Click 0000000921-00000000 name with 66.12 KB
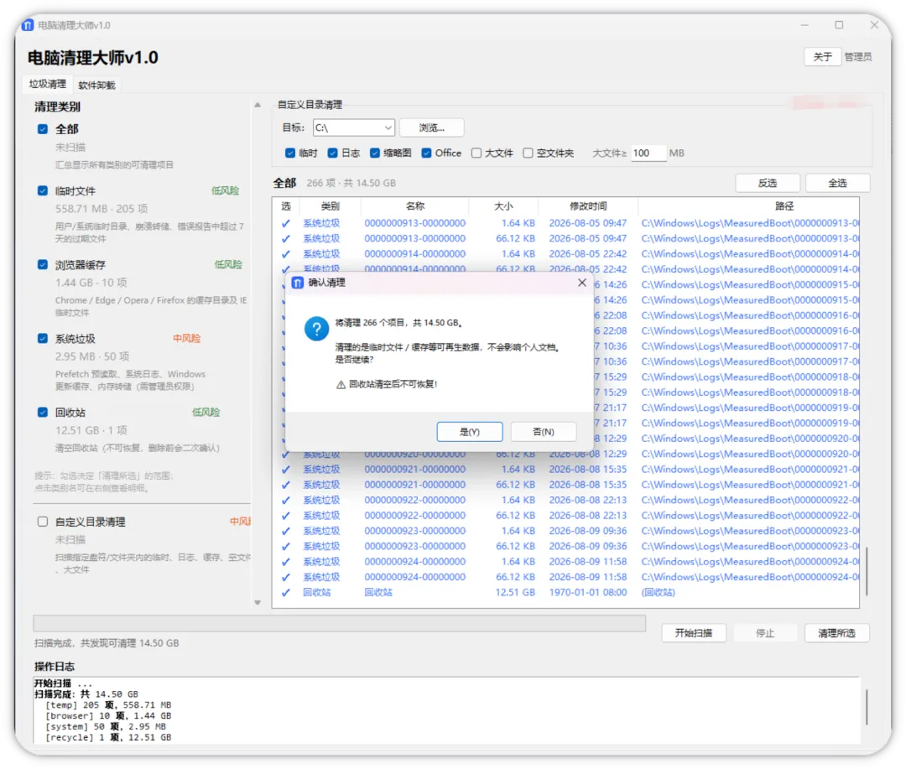 click(x=415, y=485)
